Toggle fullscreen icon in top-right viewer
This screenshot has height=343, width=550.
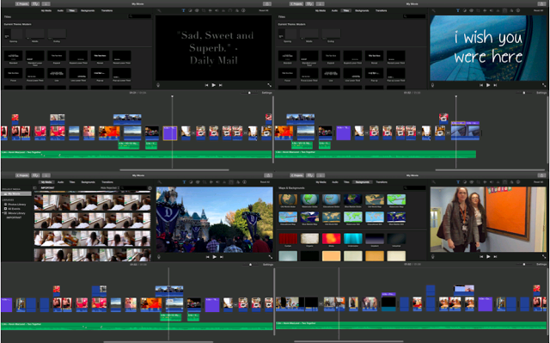[544, 85]
